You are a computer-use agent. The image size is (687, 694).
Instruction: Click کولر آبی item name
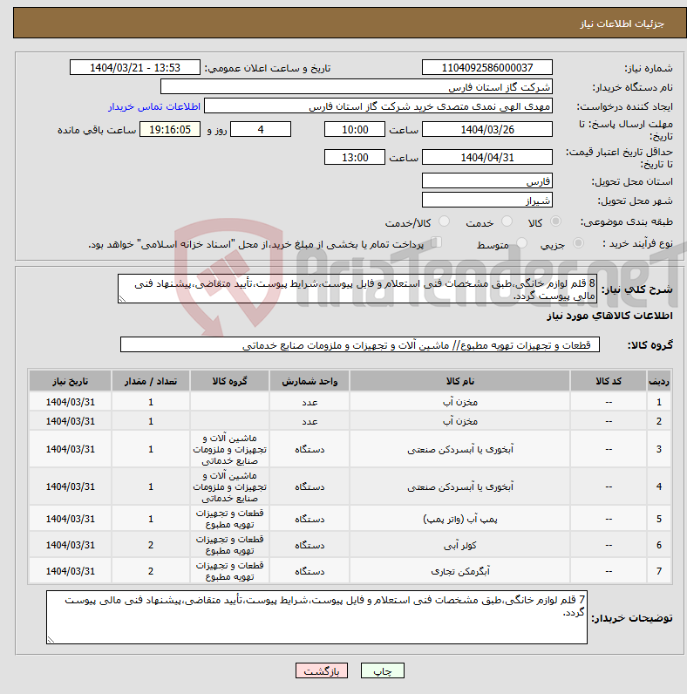tap(460, 545)
